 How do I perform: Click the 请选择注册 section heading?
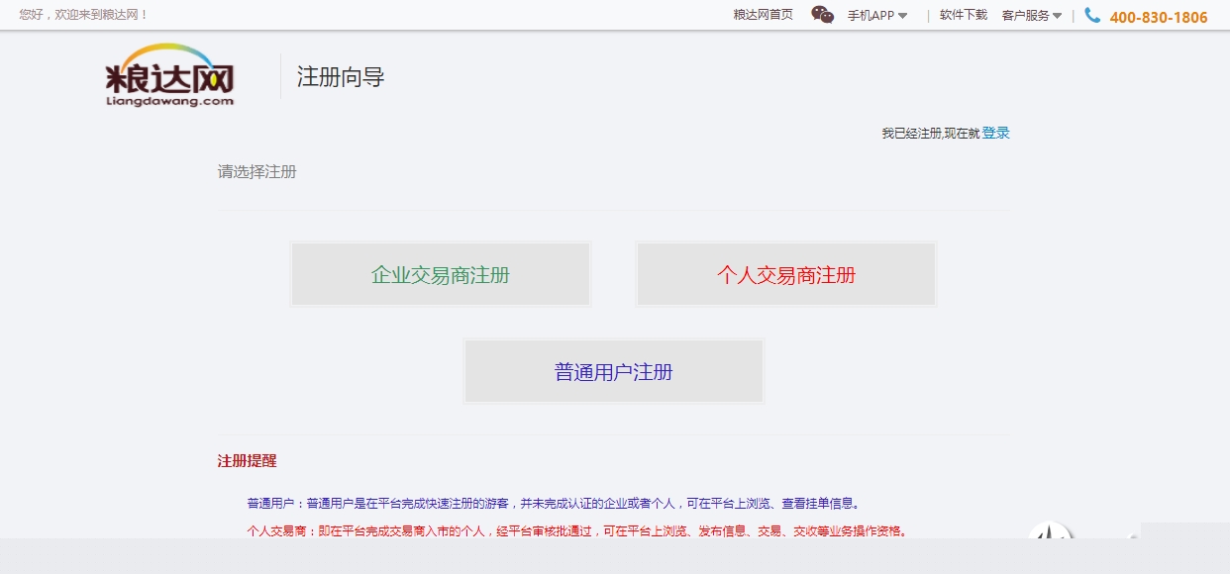[x=256, y=172]
